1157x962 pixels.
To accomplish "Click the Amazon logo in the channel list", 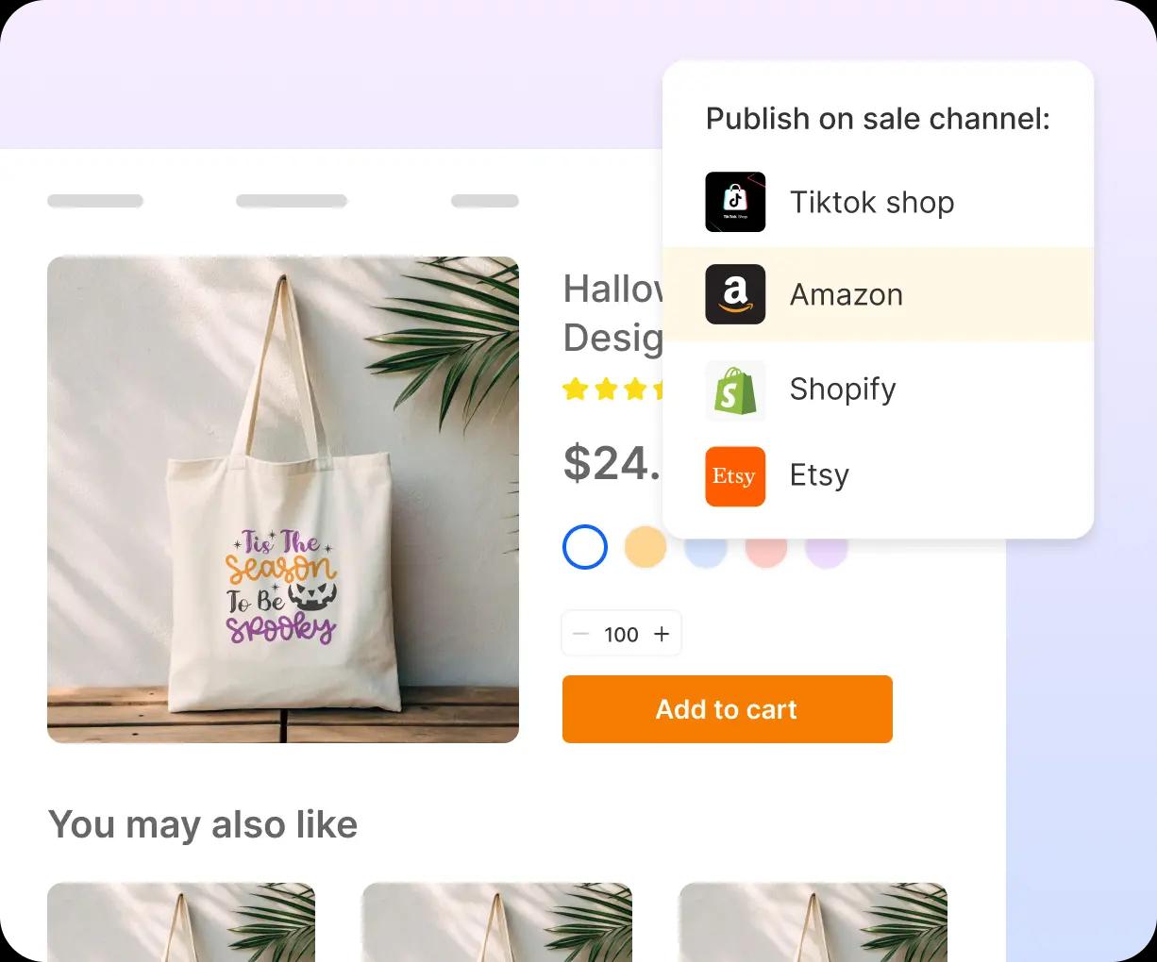I will [735, 294].
